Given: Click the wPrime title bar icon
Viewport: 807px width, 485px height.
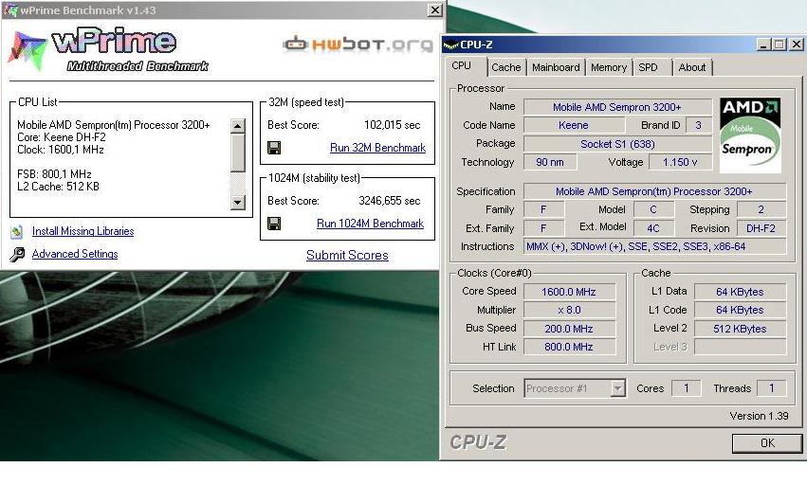Looking at the screenshot, I should (x=10, y=10).
